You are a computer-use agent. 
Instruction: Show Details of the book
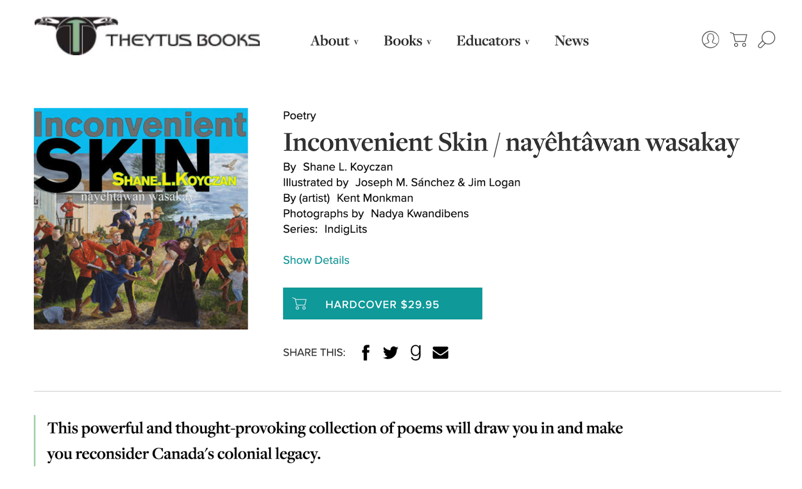click(316, 260)
